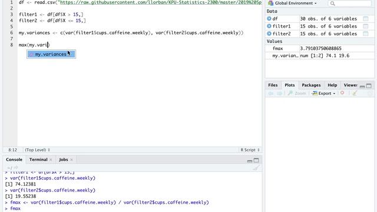The width and height of the screenshot is (377, 212).
Task: Click the console working directory arrow icon
Action: point(16,167)
